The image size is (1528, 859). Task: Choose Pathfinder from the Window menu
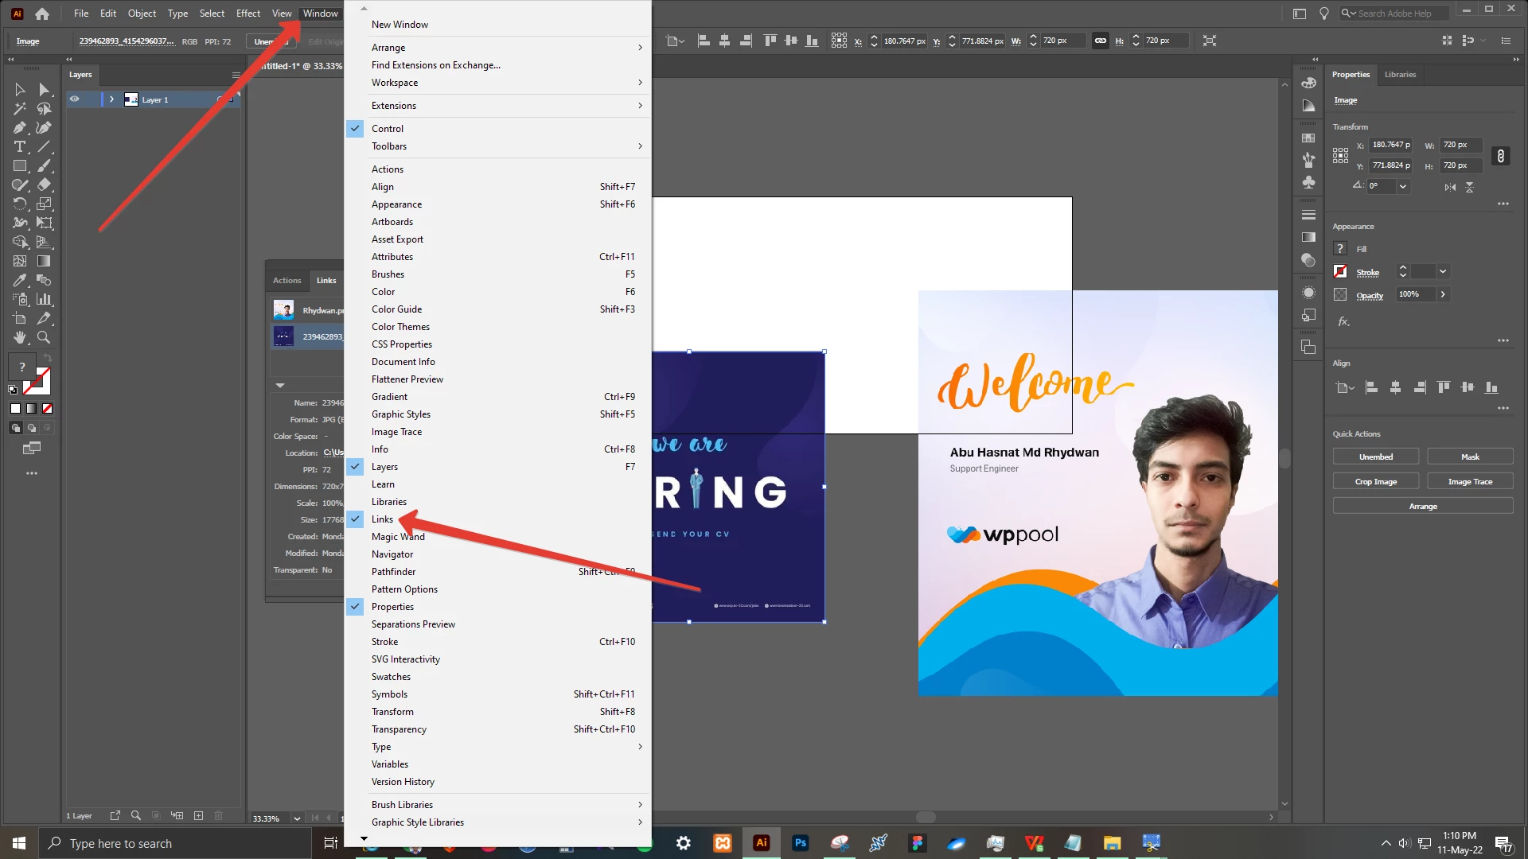(393, 572)
